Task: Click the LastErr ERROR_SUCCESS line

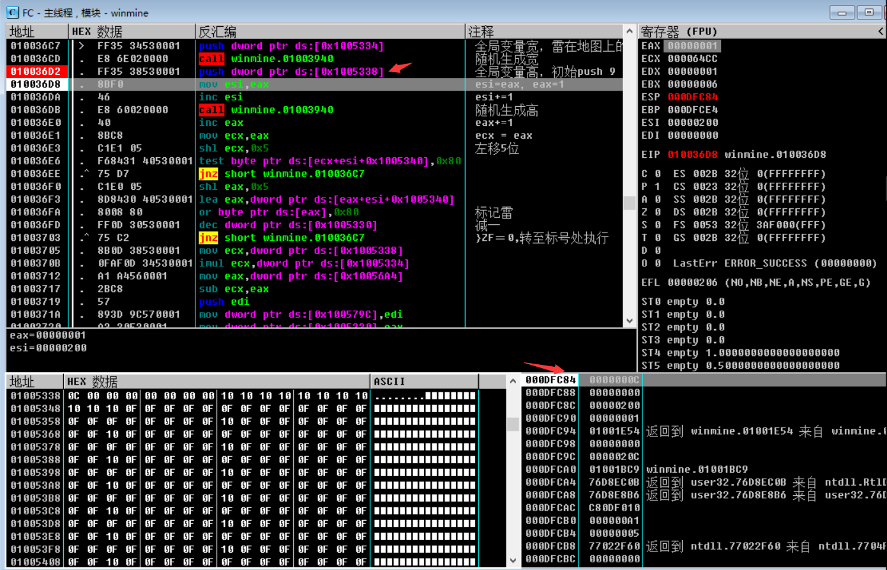Action: 775,263
